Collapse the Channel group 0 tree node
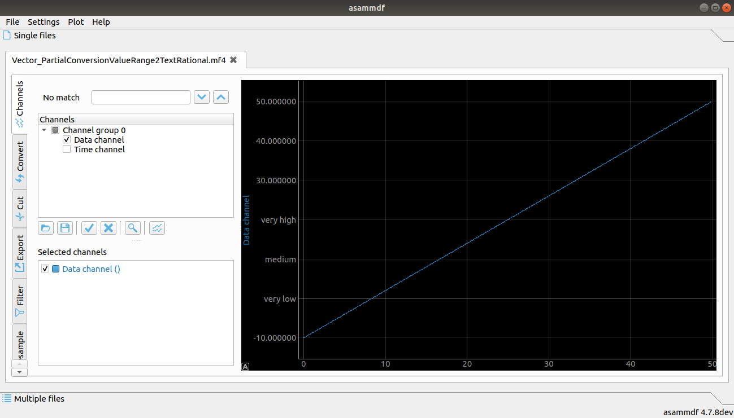Screen dimensions: 734x418 click(x=44, y=130)
